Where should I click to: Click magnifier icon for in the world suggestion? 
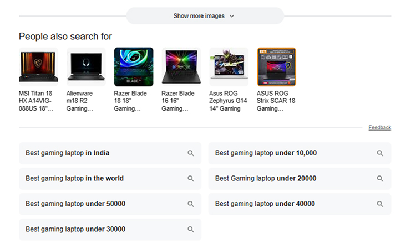click(x=191, y=179)
